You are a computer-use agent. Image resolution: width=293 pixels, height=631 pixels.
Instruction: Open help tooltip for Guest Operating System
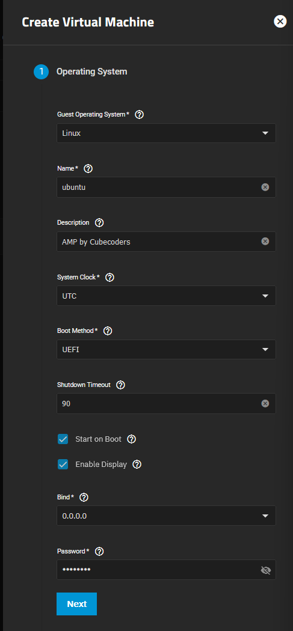click(x=140, y=115)
